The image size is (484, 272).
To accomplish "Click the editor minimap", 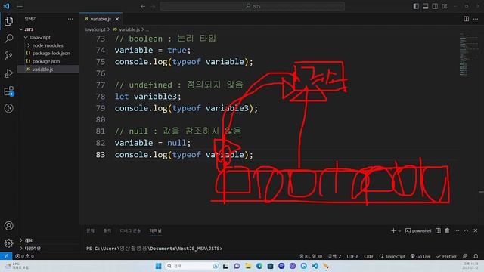I will click(x=468, y=54).
